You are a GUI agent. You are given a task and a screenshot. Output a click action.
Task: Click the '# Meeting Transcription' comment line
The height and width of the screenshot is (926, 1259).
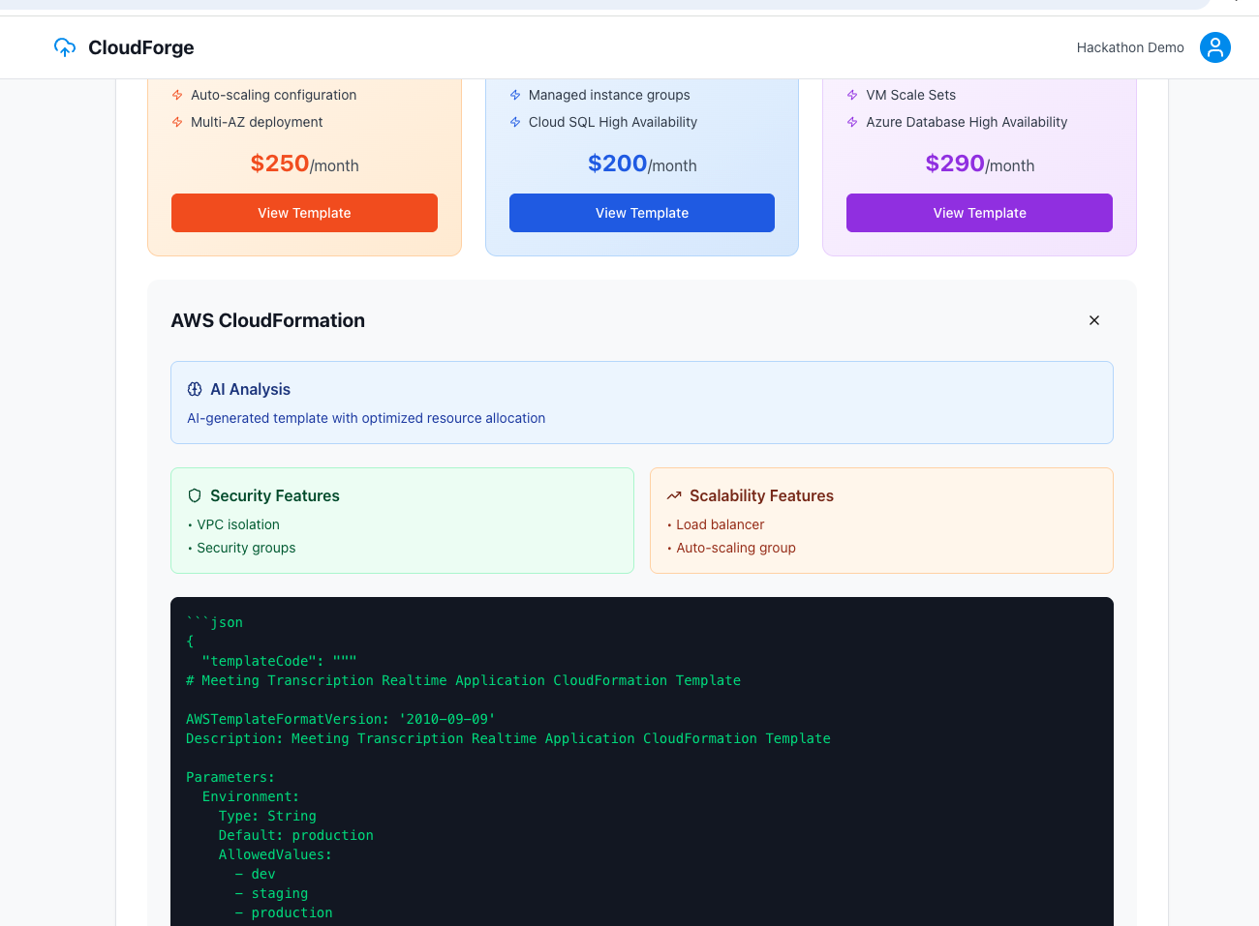(463, 680)
